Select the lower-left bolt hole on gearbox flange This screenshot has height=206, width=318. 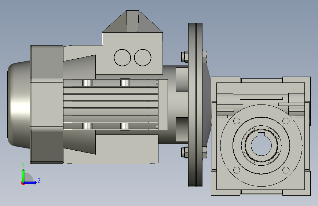point(237,170)
